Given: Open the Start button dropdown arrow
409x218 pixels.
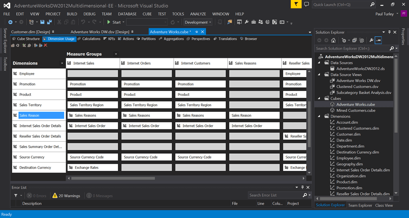Looking at the screenshot, I should pyautogui.click(x=123, y=22).
